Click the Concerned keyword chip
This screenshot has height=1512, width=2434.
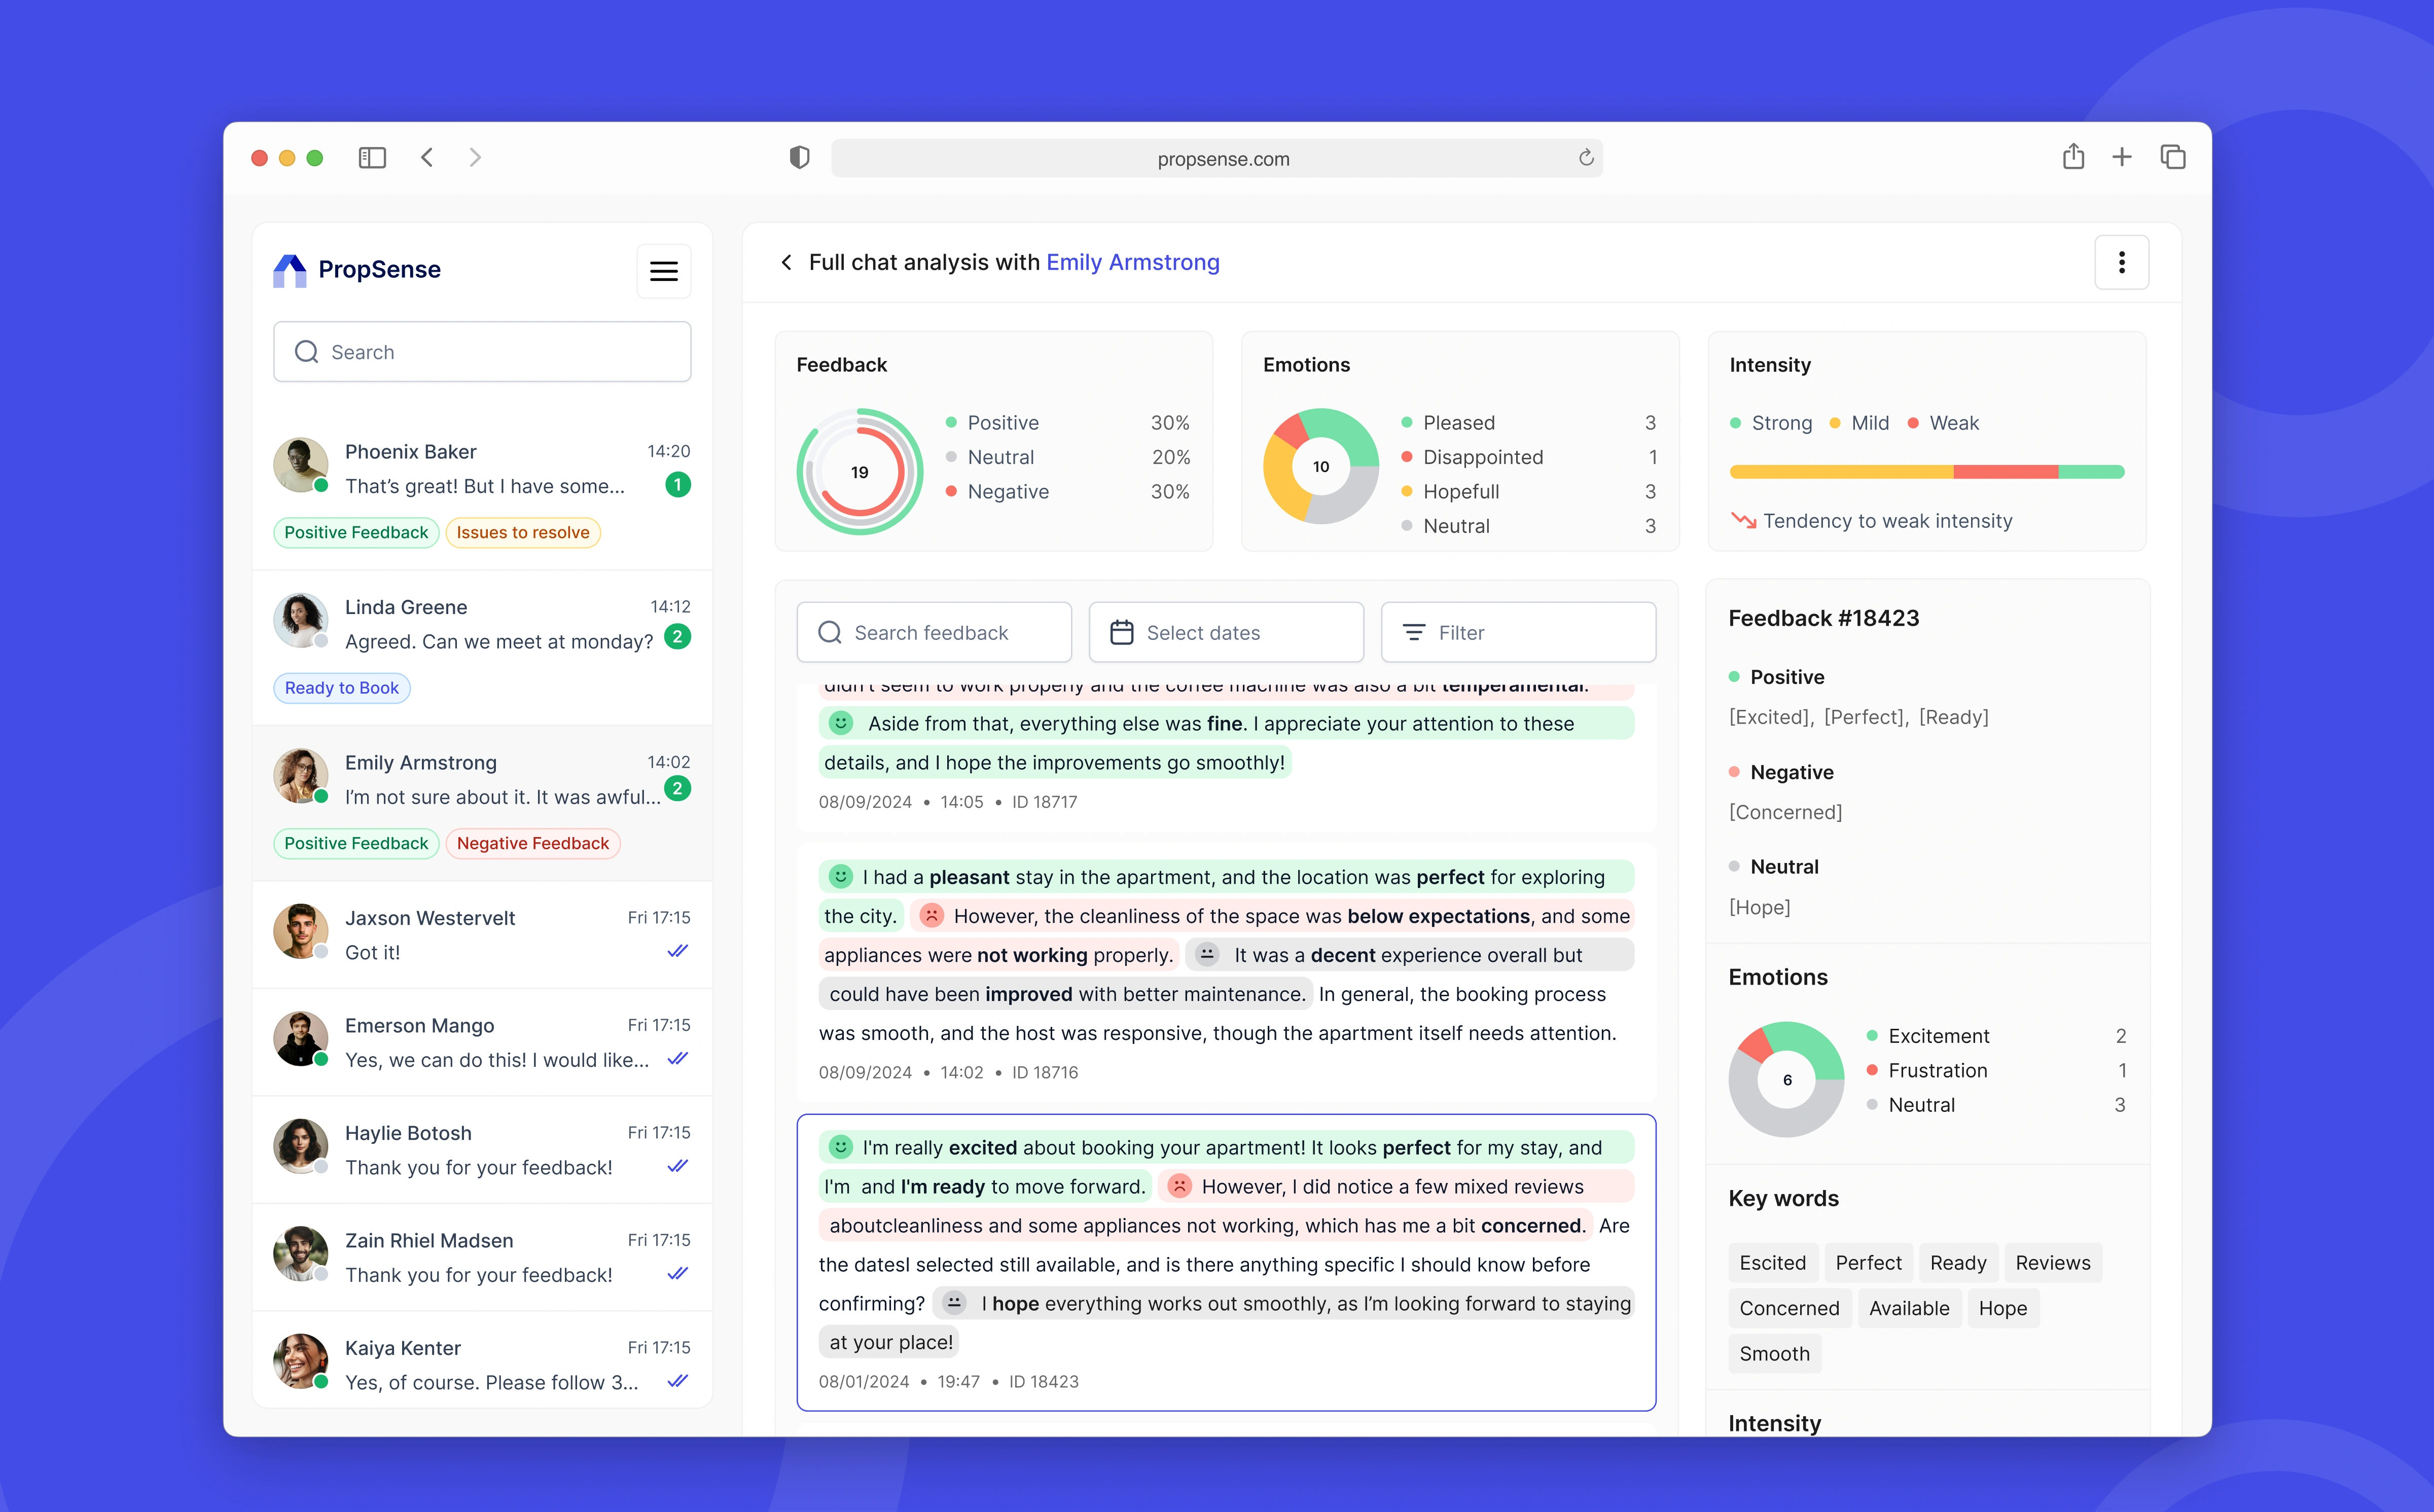point(1789,1308)
